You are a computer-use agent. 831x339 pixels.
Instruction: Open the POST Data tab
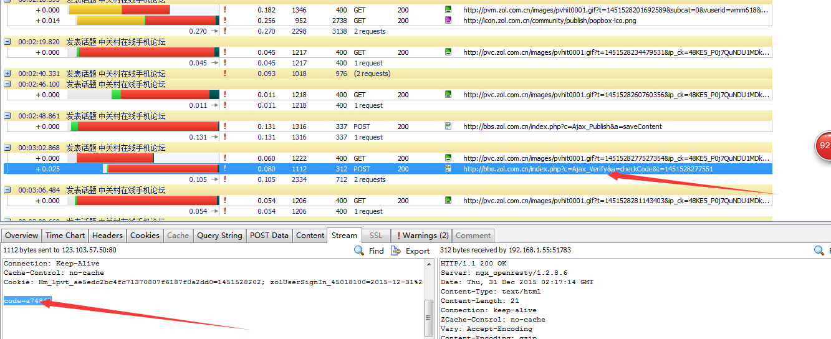tap(269, 236)
